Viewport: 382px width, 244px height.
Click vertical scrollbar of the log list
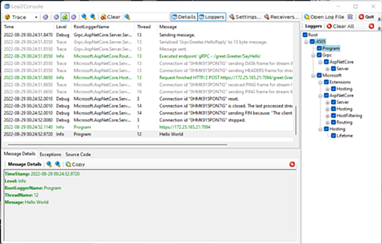pyautogui.click(x=296, y=120)
